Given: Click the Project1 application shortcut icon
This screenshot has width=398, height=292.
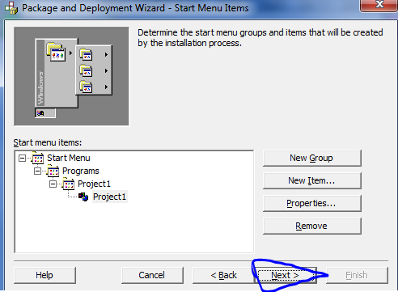Looking at the screenshot, I should [83, 197].
